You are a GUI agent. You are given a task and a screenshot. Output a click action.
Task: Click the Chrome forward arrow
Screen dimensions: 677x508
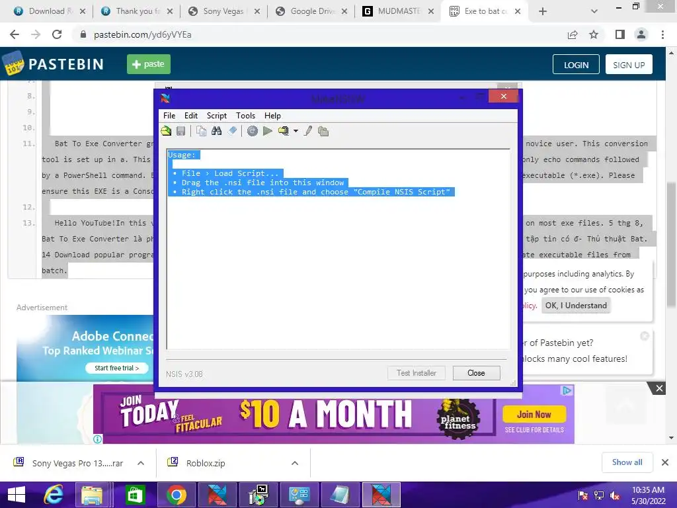click(36, 34)
